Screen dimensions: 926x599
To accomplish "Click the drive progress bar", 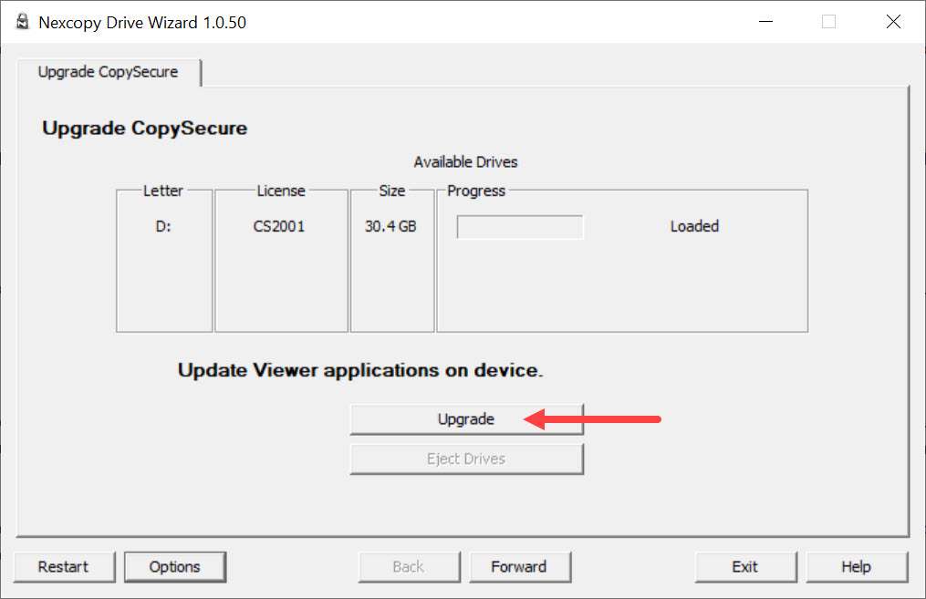I will 520,227.
